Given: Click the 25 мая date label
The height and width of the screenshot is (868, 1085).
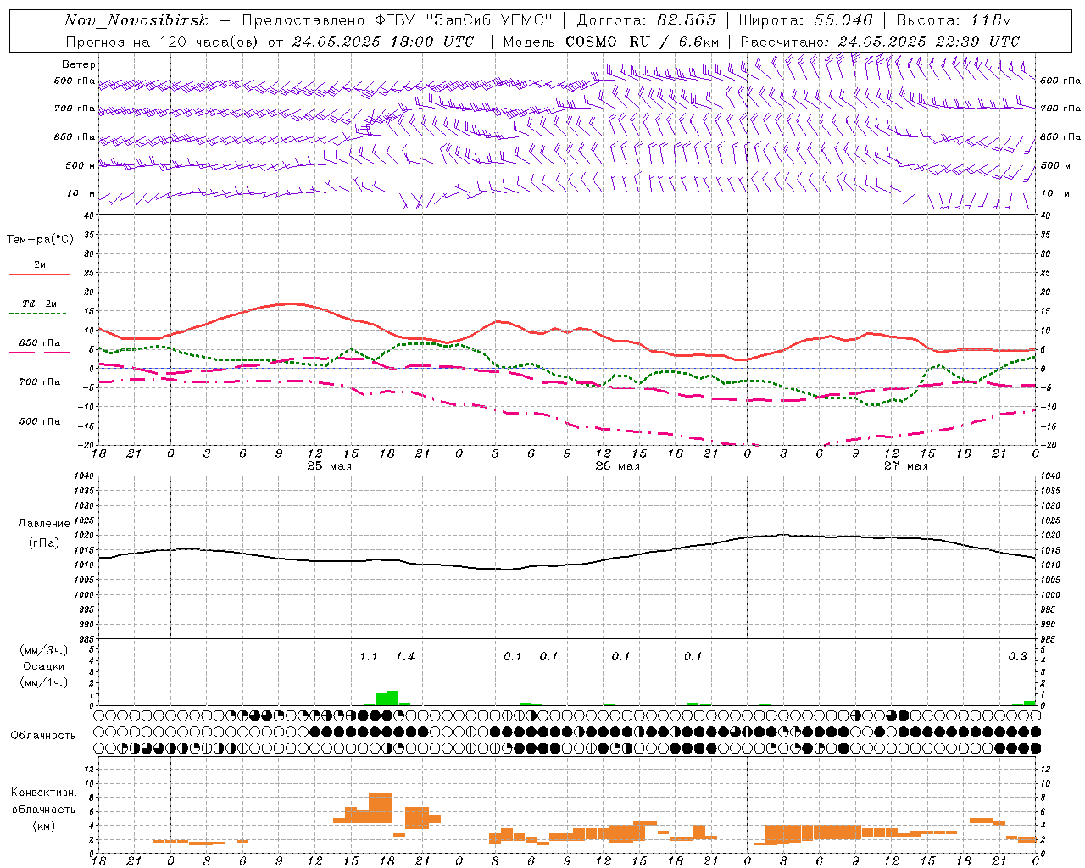Looking at the screenshot, I should (x=329, y=465).
